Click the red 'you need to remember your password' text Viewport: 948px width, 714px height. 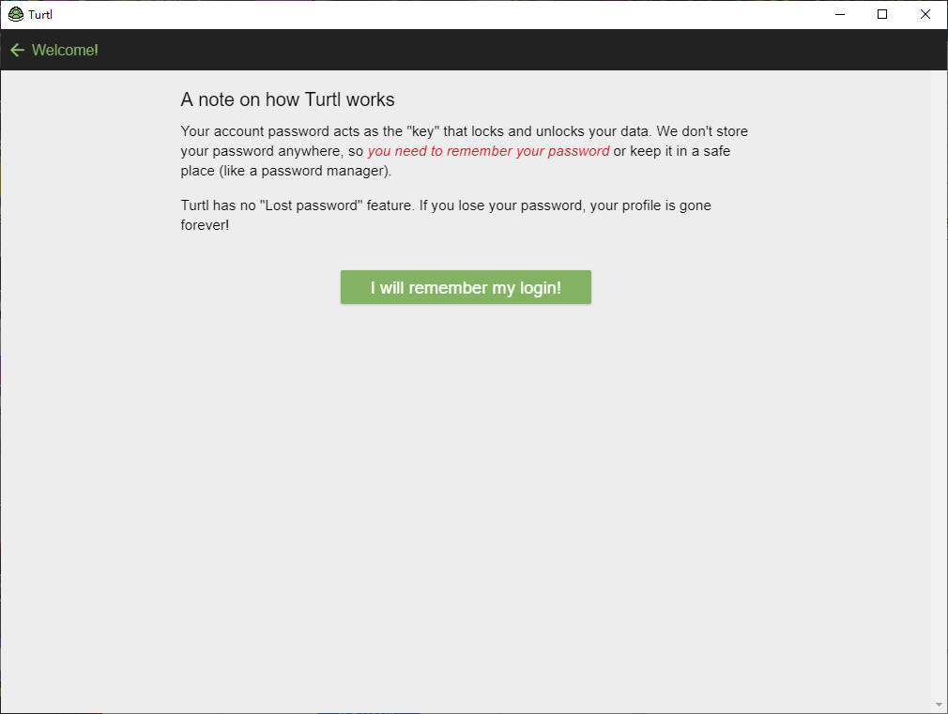coord(488,151)
